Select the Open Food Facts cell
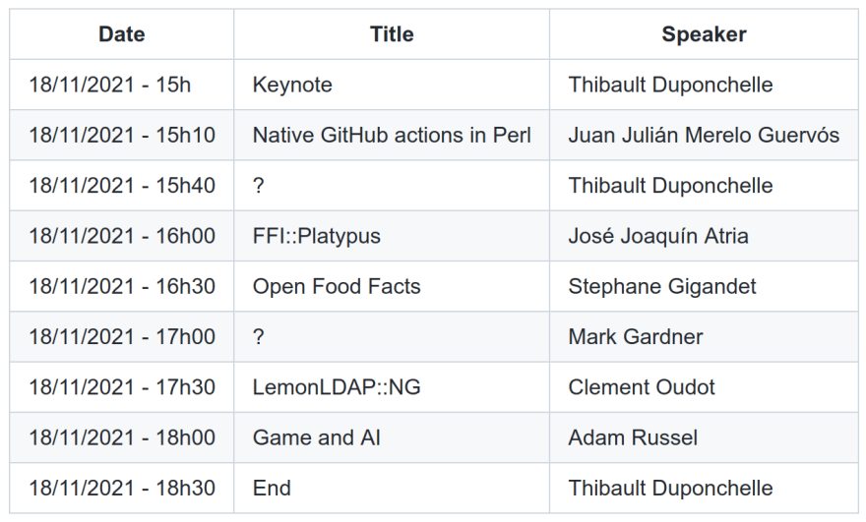This screenshot has height=522, width=866. (392, 286)
